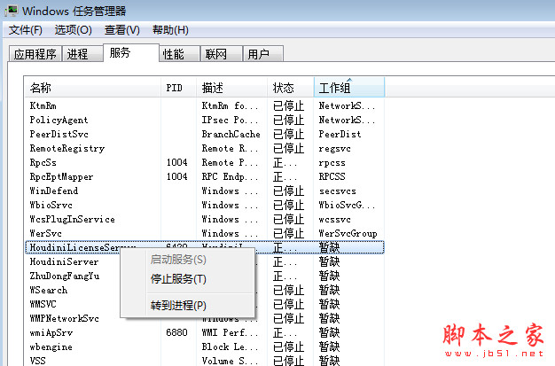
Task: Click the rpcss work group cell
Action: (332, 163)
